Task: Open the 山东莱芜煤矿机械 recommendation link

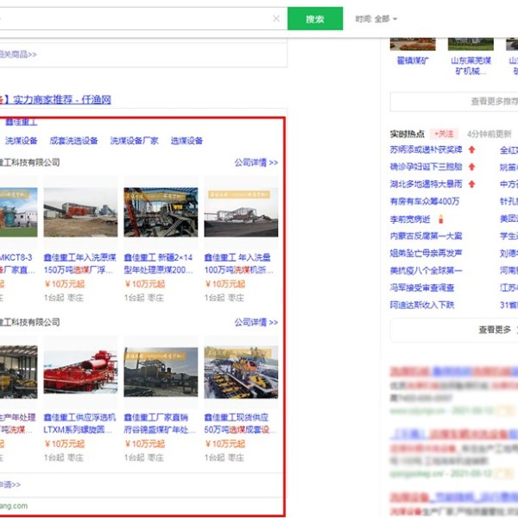Action: pyautogui.click(x=471, y=66)
